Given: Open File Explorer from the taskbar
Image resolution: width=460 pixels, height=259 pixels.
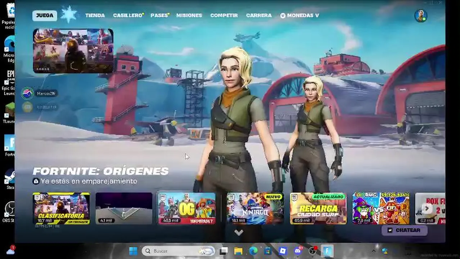Looking at the screenshot, I should click(238, 251).
